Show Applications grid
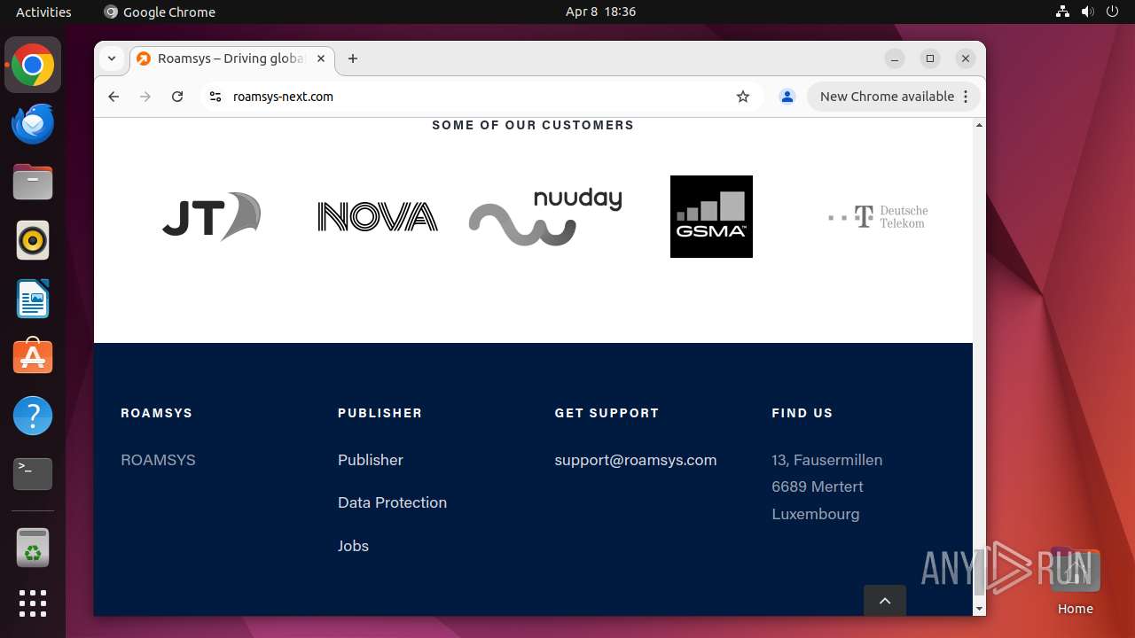This screenshot has width=1135, height=638. 33,603
